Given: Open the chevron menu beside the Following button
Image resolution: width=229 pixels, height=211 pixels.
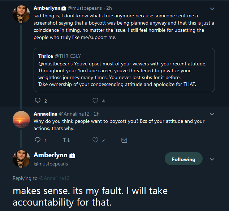Looking at the screenshot, I should pyautogui.click(x=212, y=159).
